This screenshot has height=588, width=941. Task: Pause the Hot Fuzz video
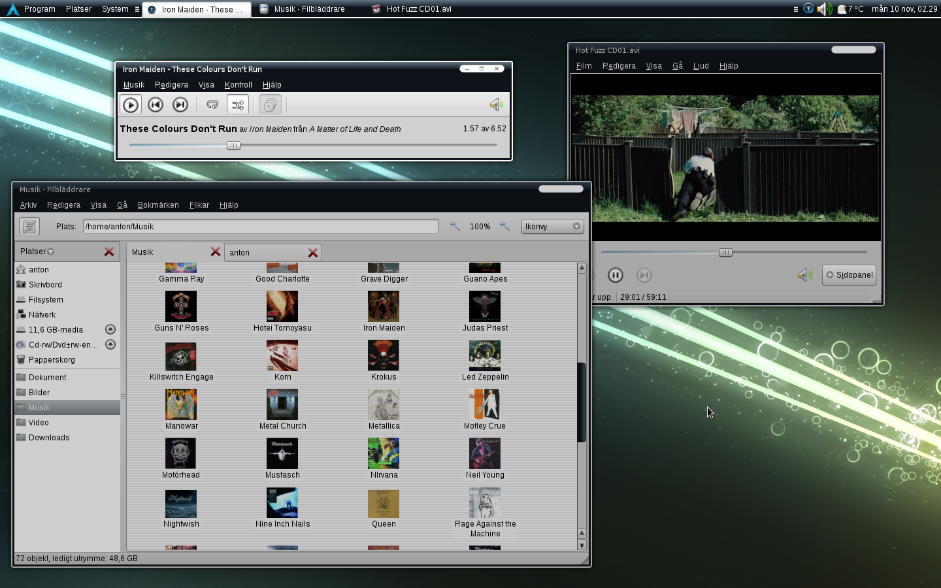(616, 275)
